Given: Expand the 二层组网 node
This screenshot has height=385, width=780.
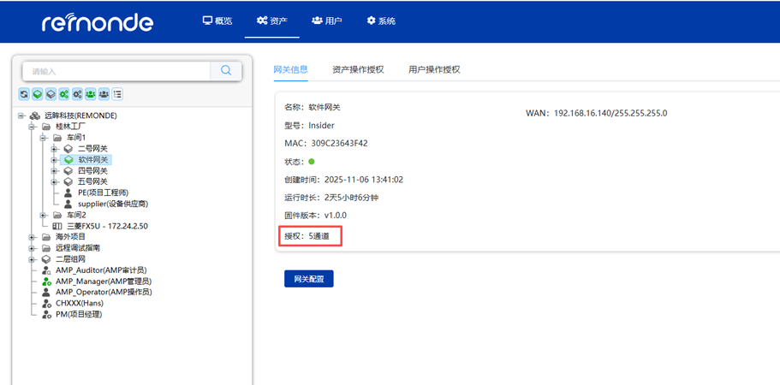Looking at the screenshot, I should [x=33, y=259].
